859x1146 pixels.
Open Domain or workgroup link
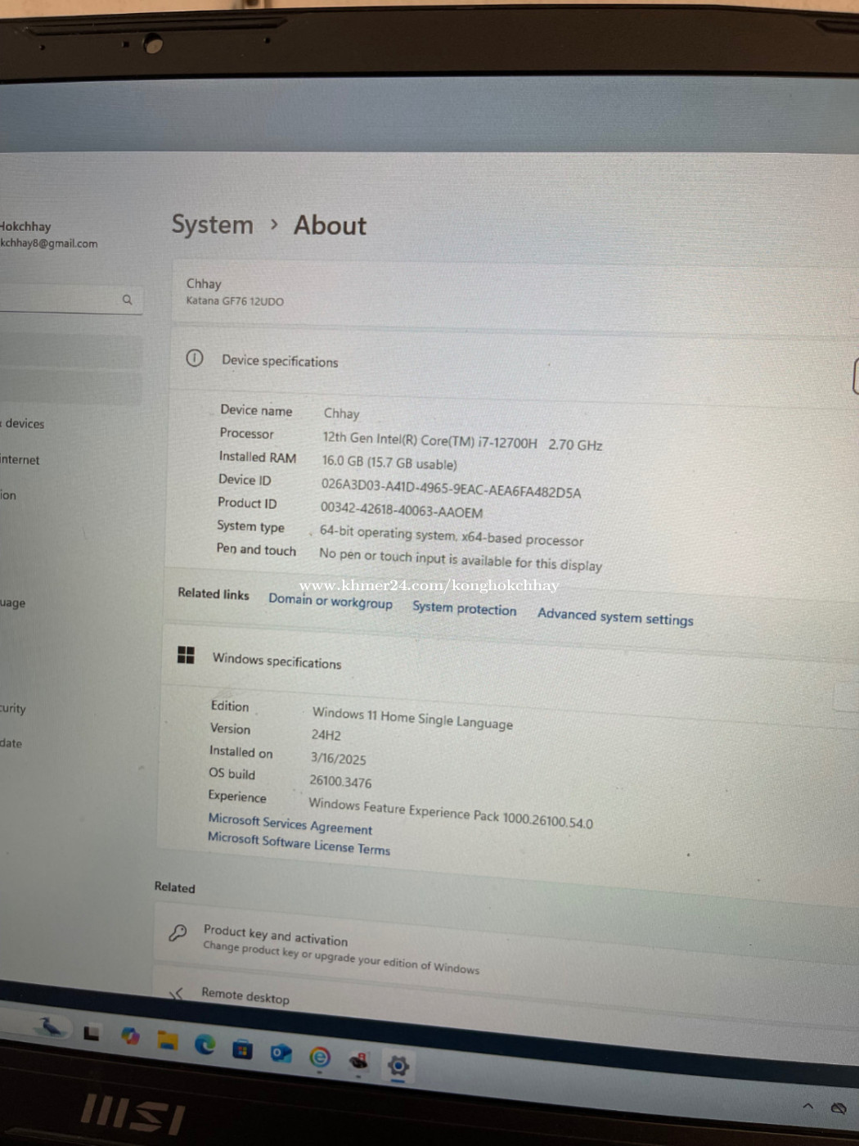click(x=331, y=601)
